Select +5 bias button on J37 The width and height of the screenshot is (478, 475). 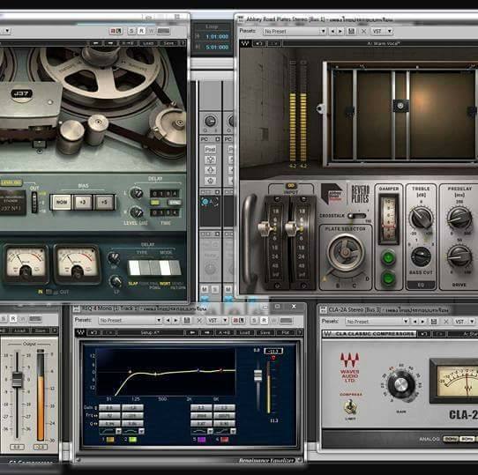104,202
